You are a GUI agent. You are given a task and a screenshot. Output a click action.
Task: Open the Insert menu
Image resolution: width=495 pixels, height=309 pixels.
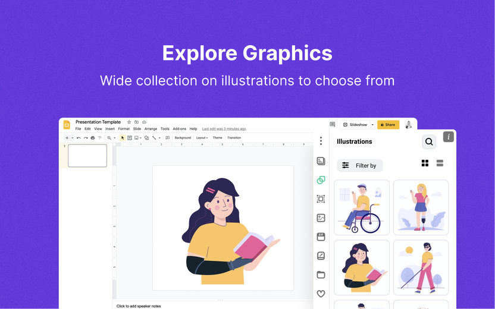point(110,129)
